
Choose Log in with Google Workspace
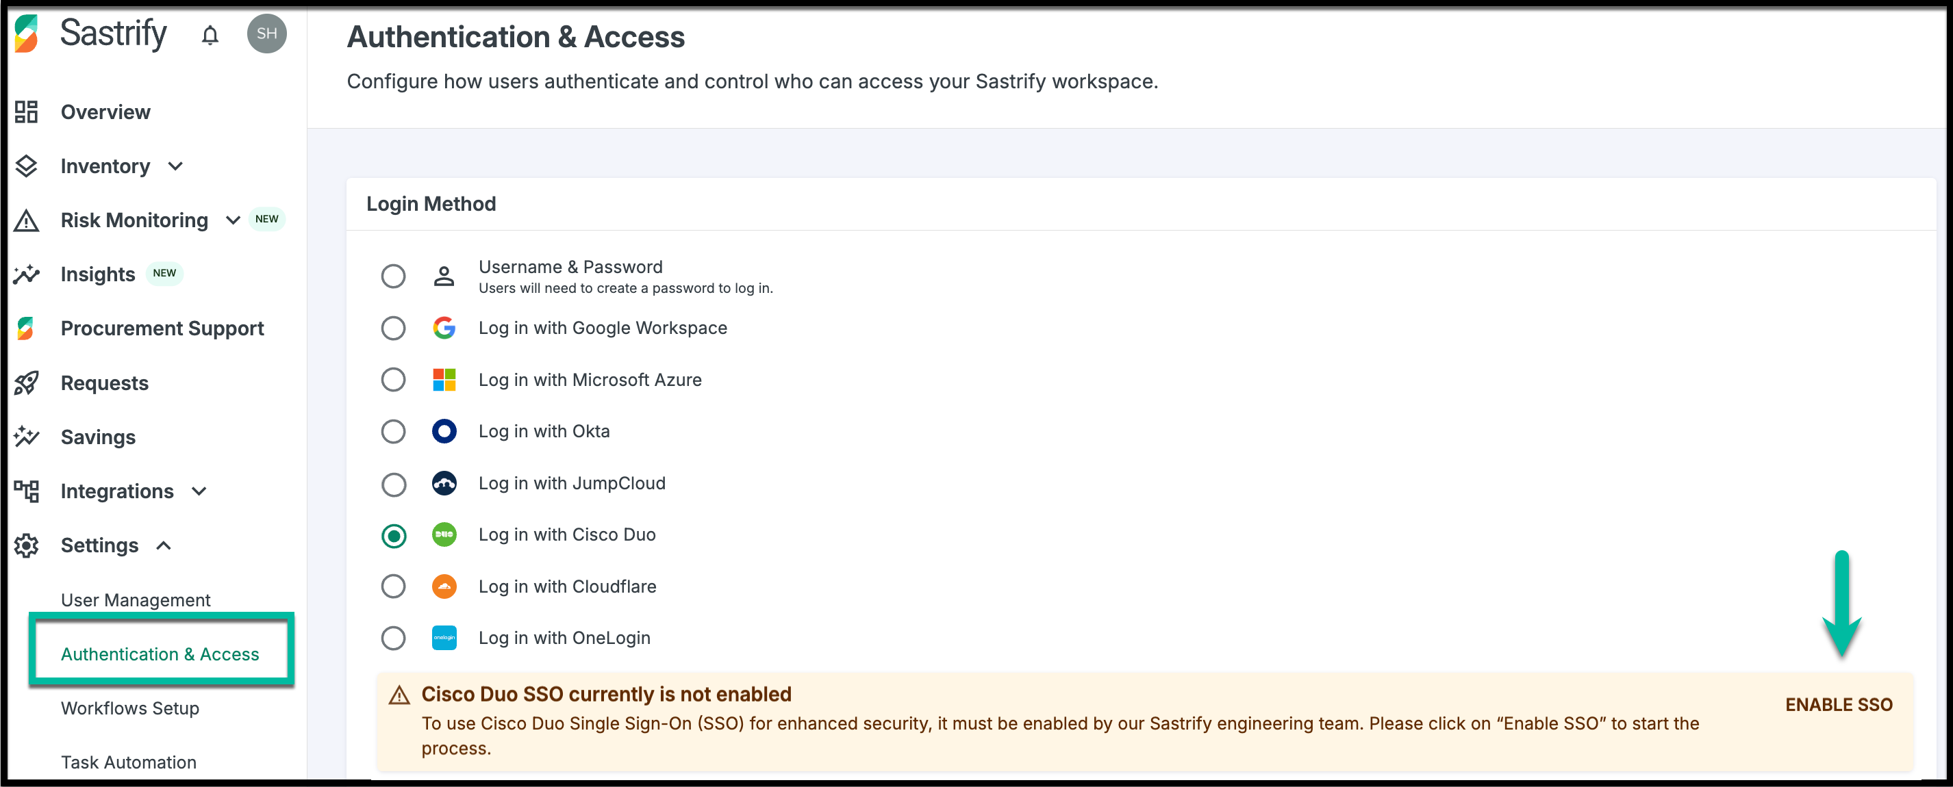[x=393, y=328]
